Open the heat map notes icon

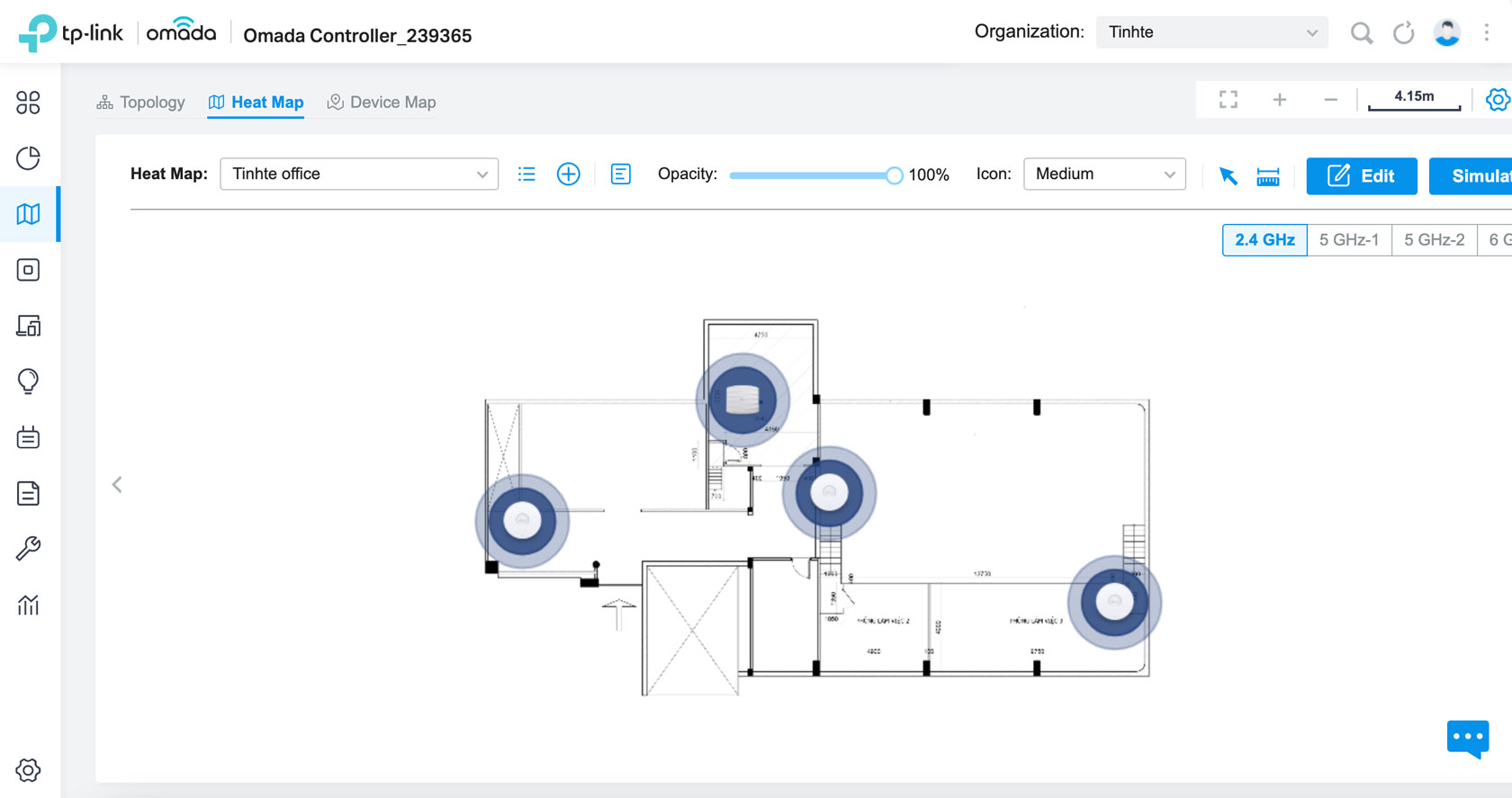point(621,174)
